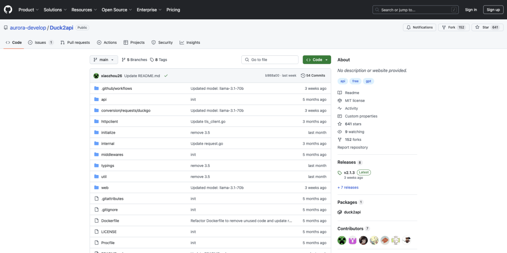Toggle watching the repository
Viewport: 507px width, 253px height.
(354, 131)
